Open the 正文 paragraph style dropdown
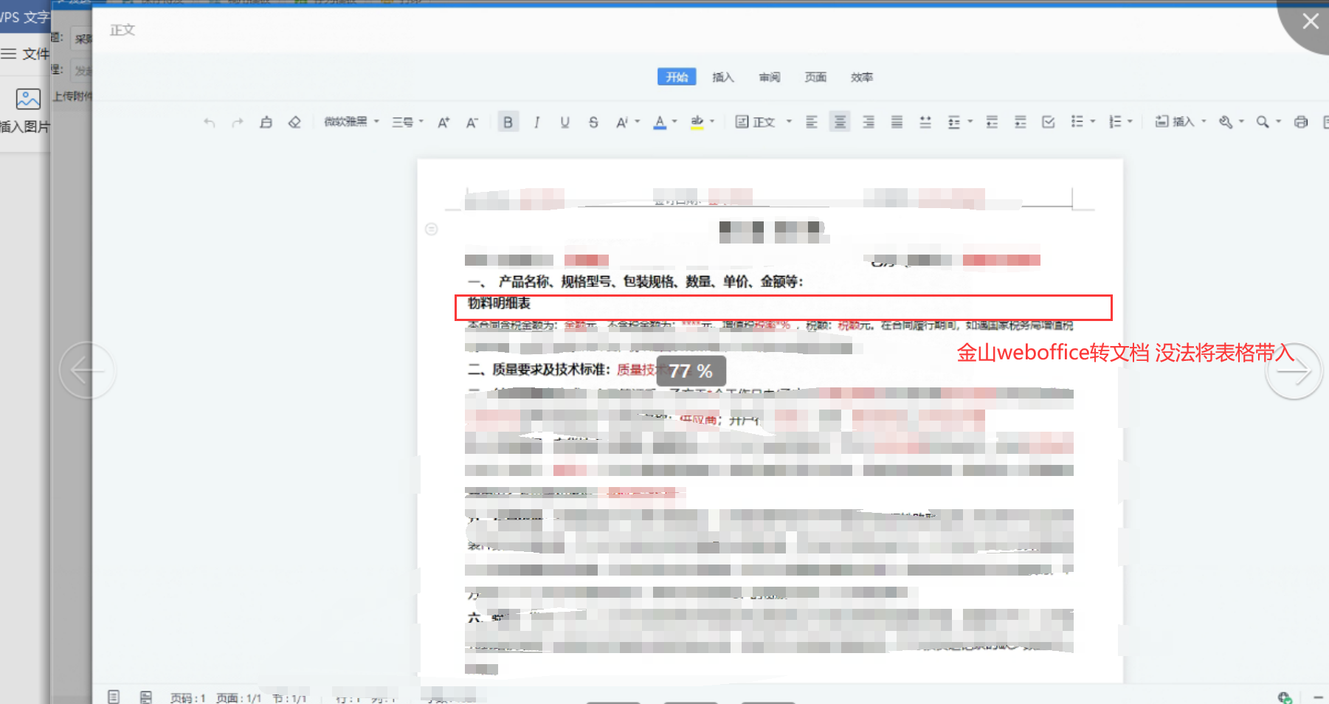Viewport: 1329px width, 704px height. 764,122
